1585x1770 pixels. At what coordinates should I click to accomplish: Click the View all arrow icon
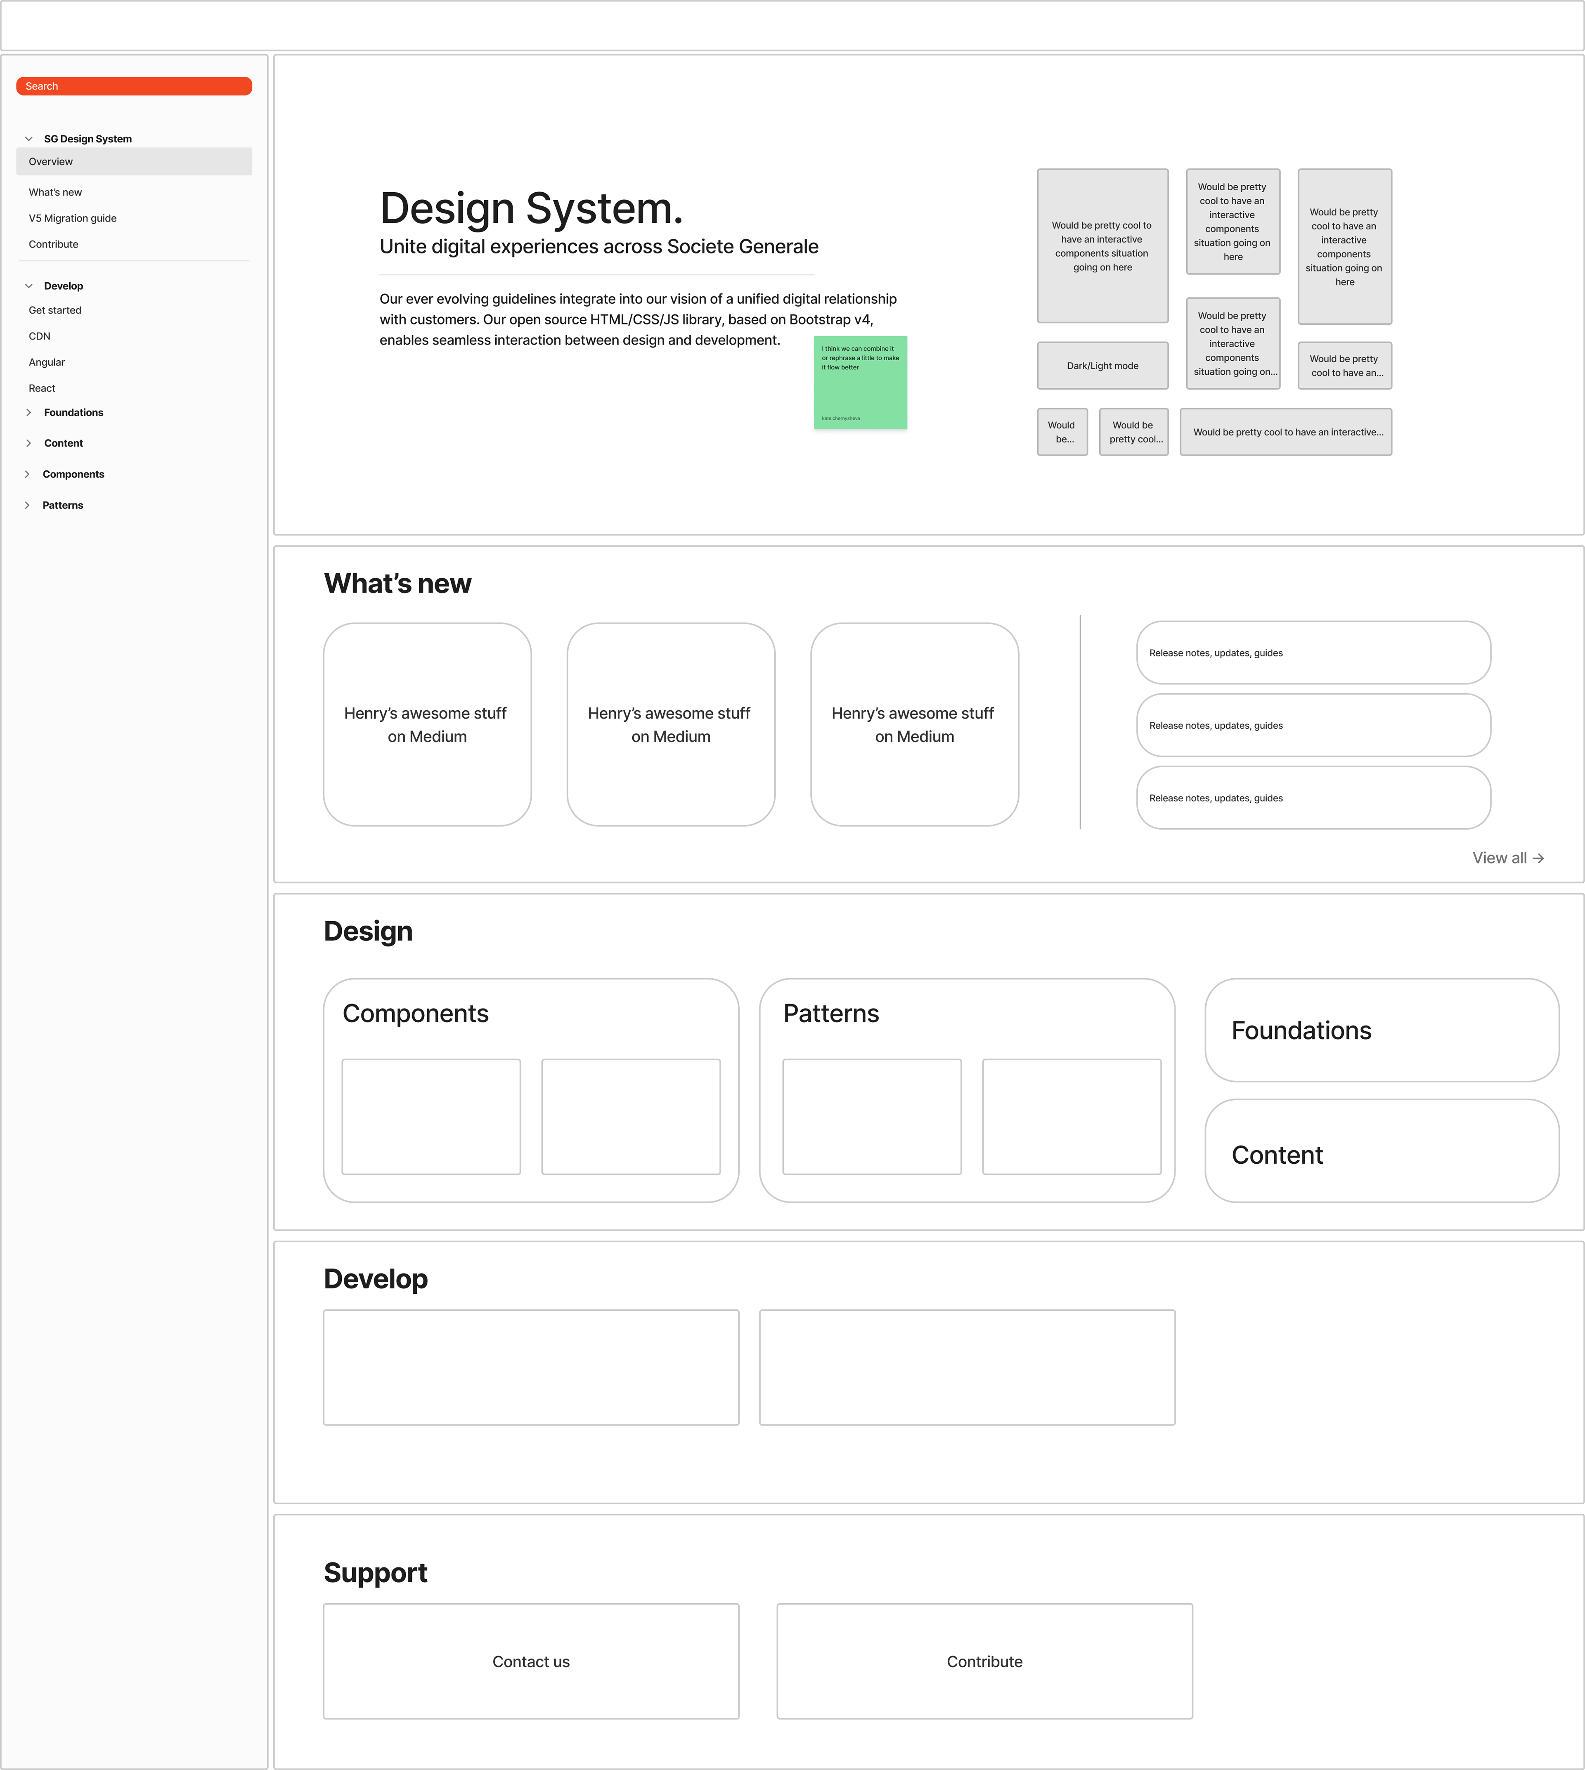[1539, 858]
